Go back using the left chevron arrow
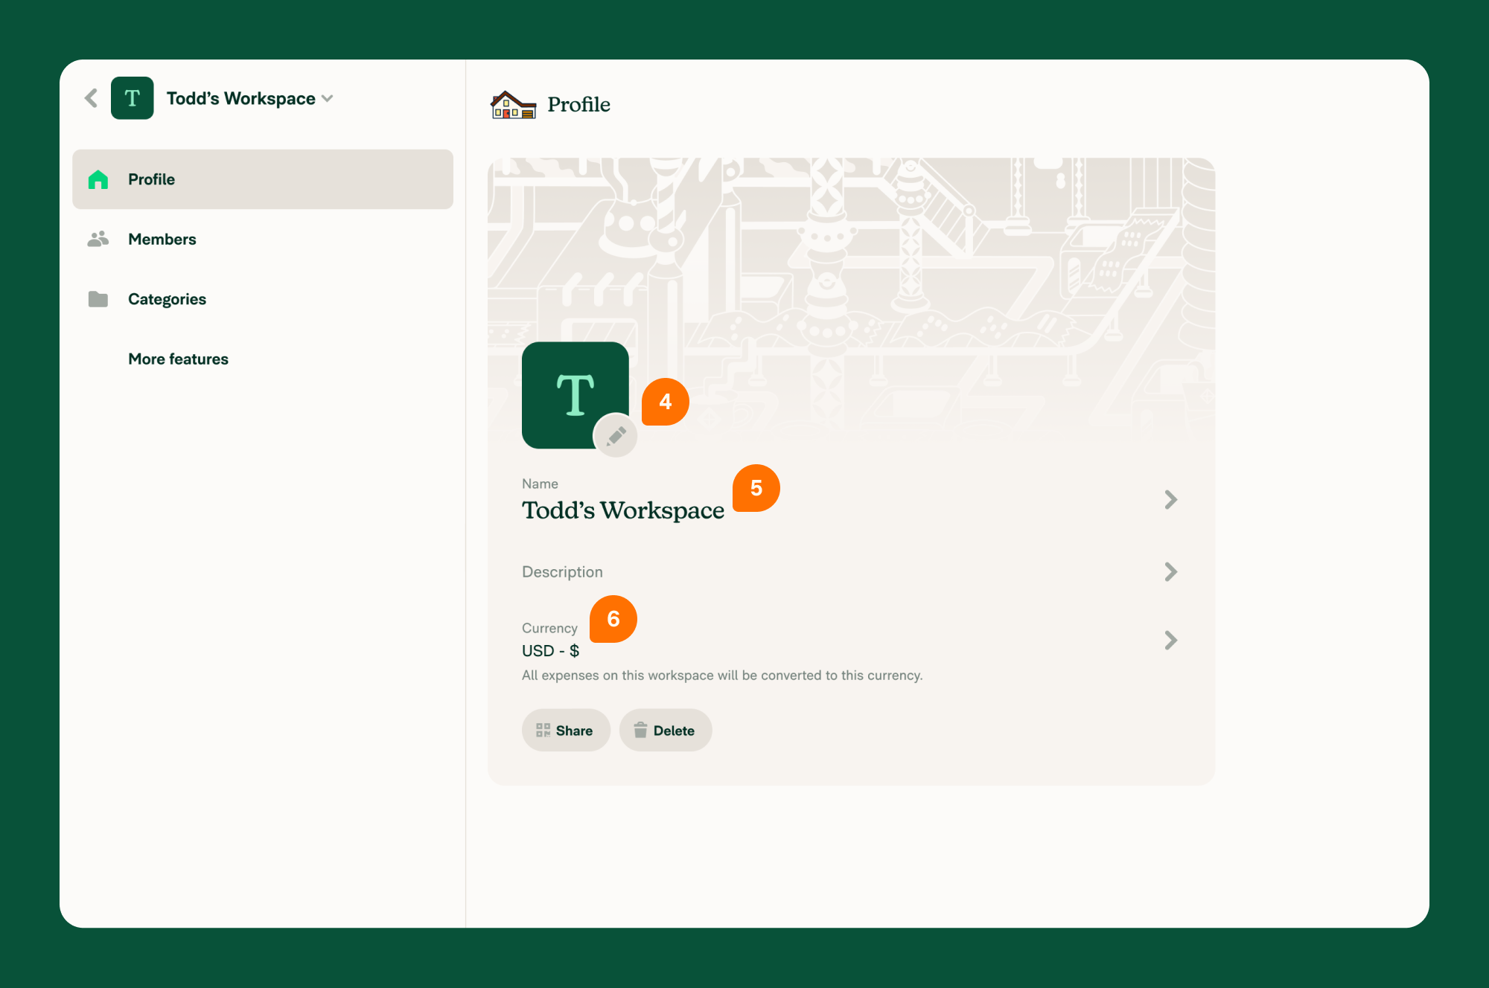This screenshot has width=1489, height=988. coord(92,98)
